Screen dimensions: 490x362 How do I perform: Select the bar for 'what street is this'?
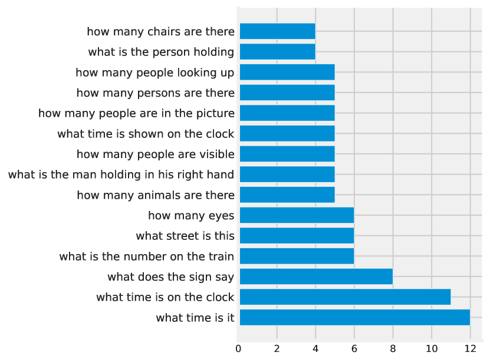[x=297, y=236]
